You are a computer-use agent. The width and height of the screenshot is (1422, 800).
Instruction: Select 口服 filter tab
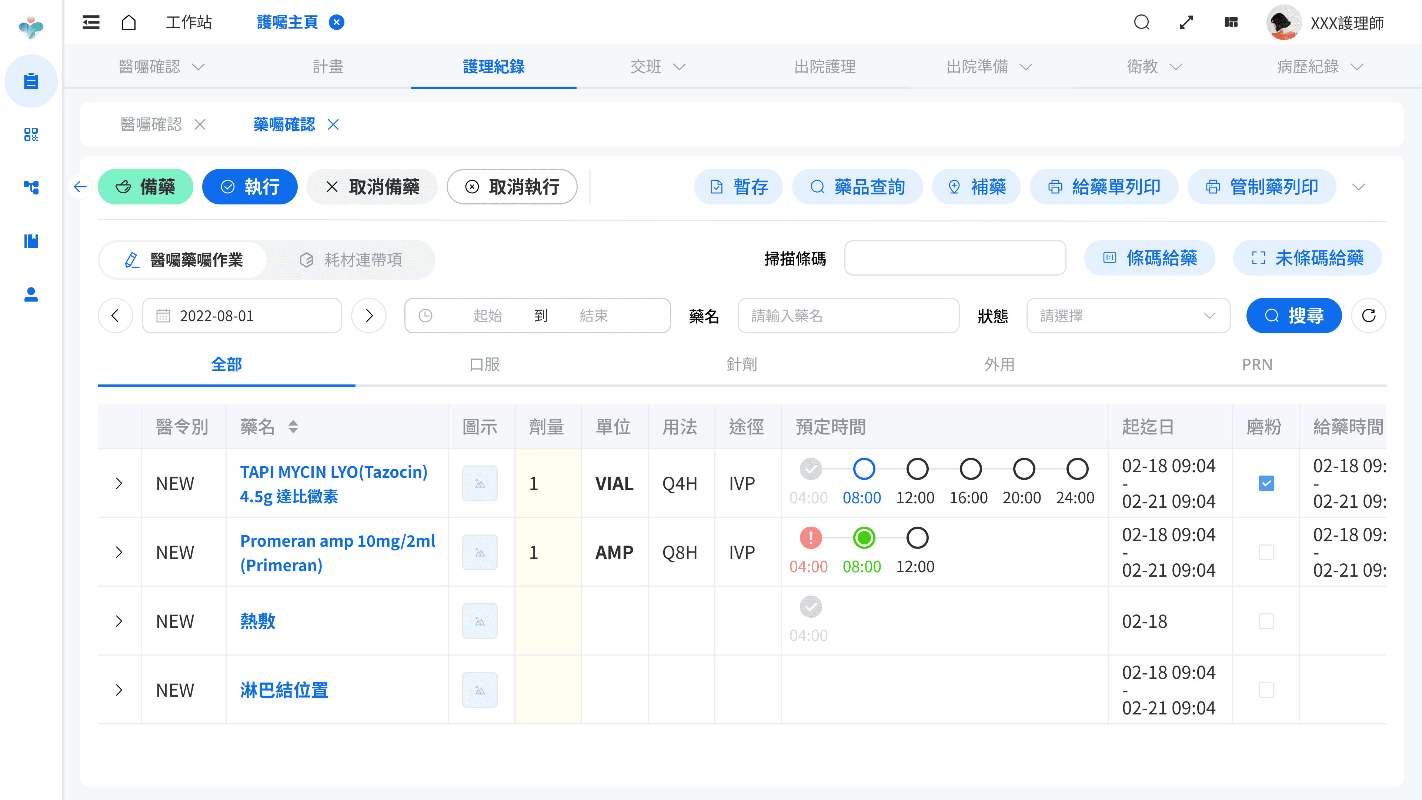[484, 364]
